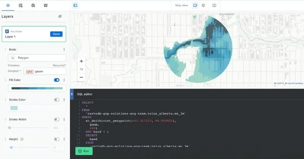The width and height of the screenshot is (304, 159).
Task: Zoom in on the map
Action: tap(81, 61)
